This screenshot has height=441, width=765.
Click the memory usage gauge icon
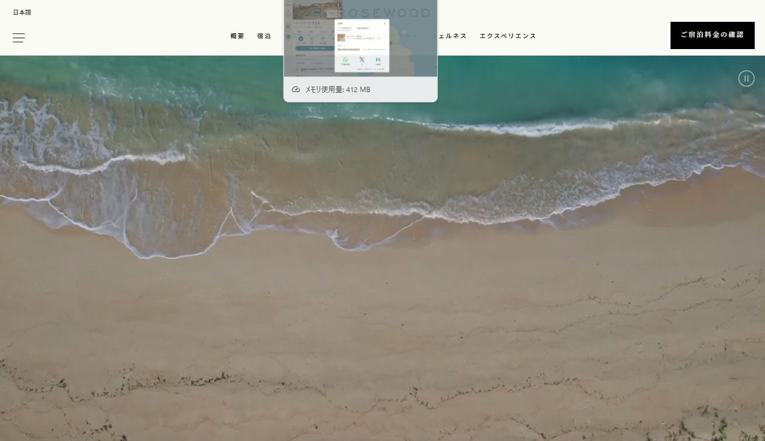pos(296,90)
